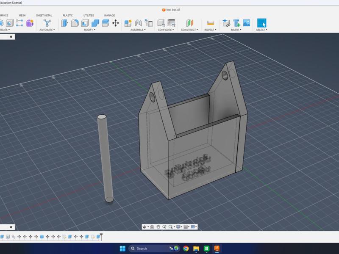Click the Insert Derive icon
This screenshot has height=254, width=339.
click(x=226, y=23)
